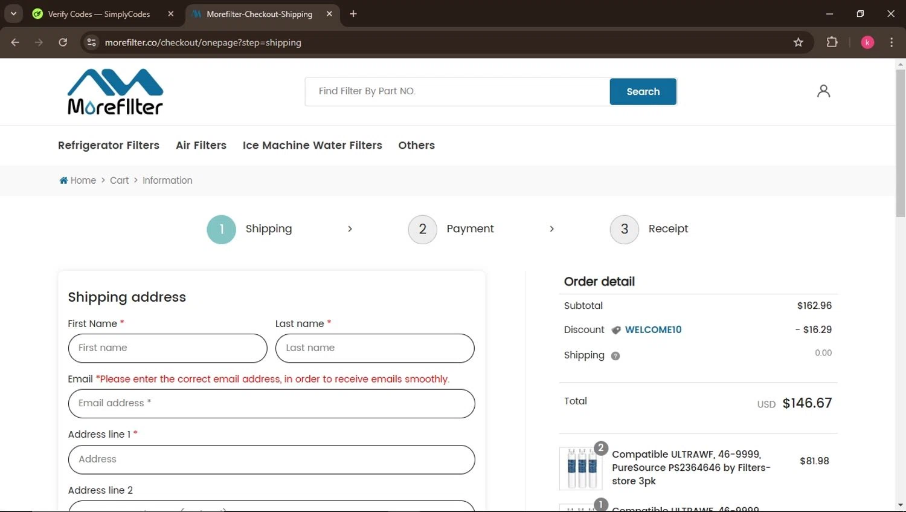Click the scrollbar down arrow
Screen dimensions: 906x512
(x=901, y=505)
